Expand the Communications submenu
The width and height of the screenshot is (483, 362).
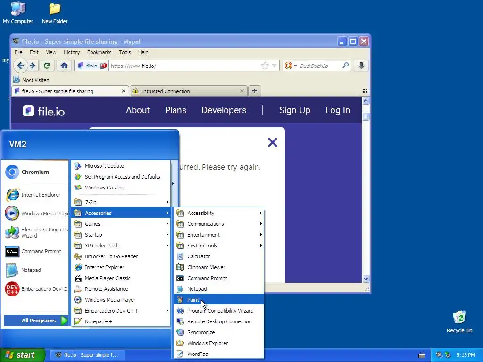218,224
